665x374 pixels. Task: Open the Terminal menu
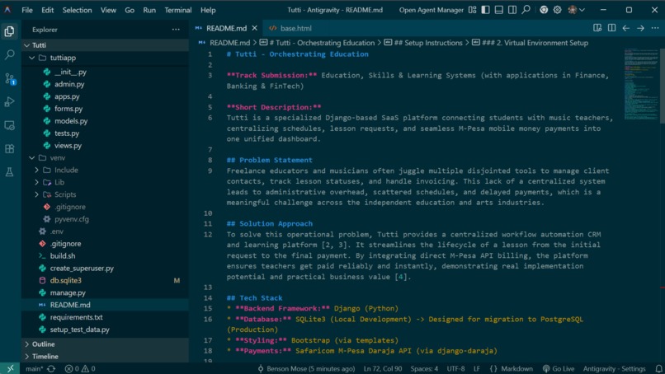[x=178, y=10]
